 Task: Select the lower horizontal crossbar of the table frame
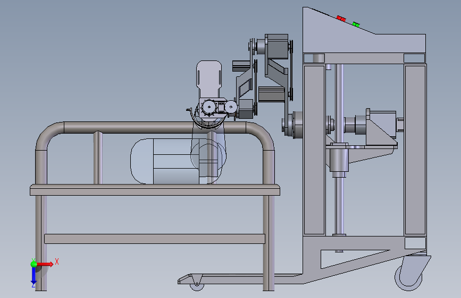pyautogui.click(x=155, y=239)
